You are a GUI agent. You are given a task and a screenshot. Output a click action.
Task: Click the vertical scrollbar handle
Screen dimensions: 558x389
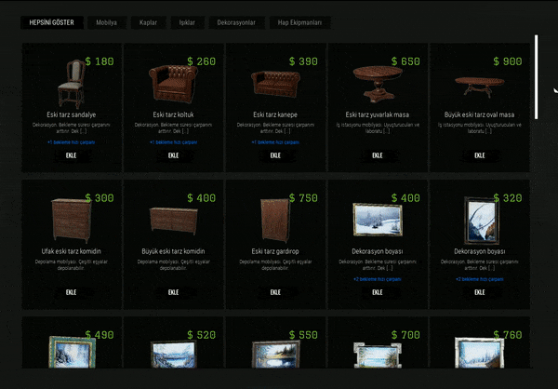coord(536,77)
